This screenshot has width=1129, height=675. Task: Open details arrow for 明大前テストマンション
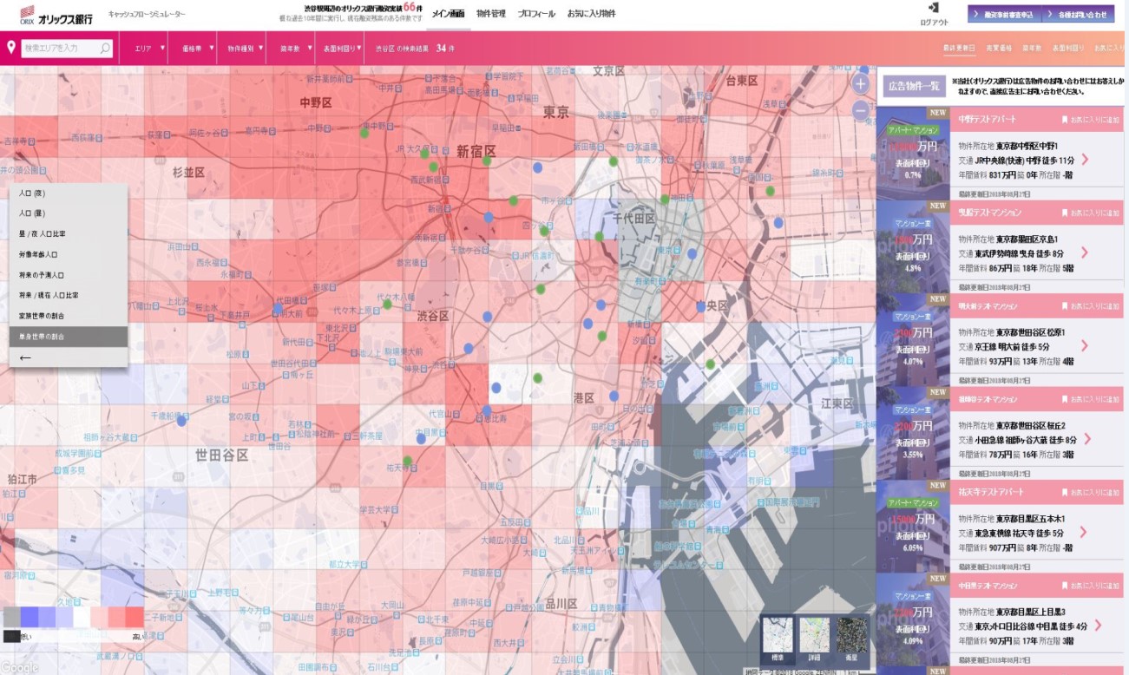[x=1085, y=346]
